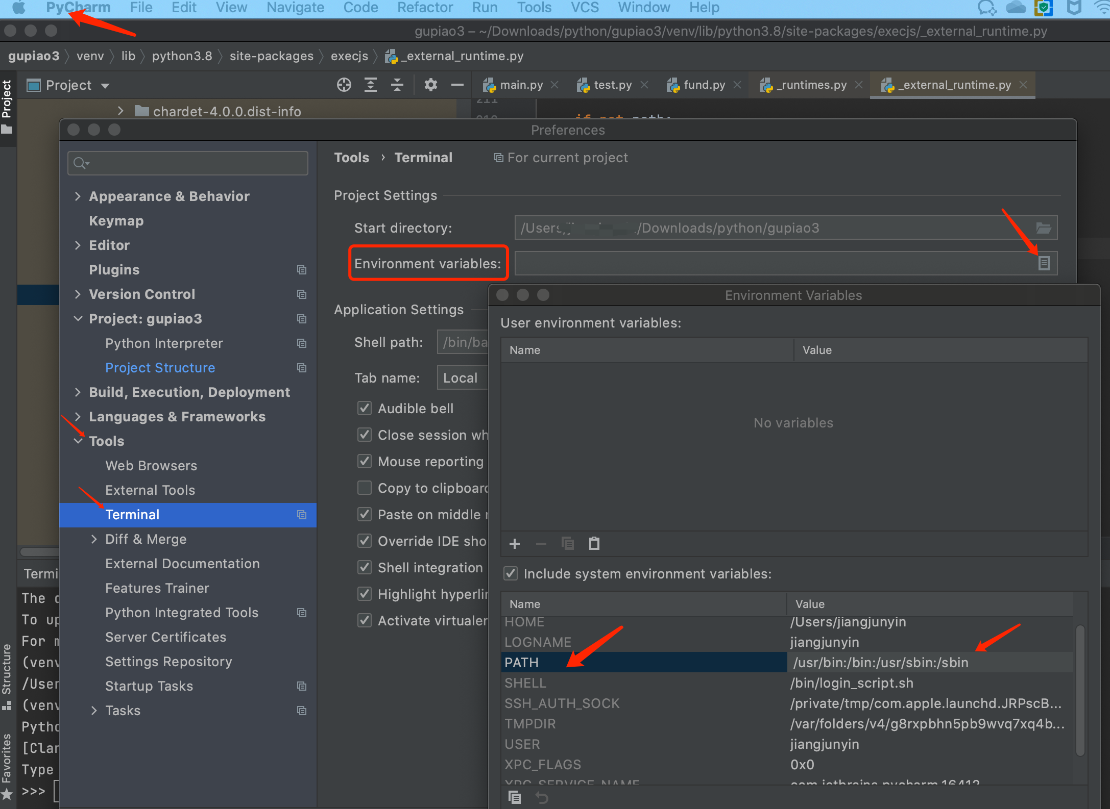This screenshot has width=1110, height=809.
Task: Click the locate-in-project crosshair icon
Action: coord(344,85)
